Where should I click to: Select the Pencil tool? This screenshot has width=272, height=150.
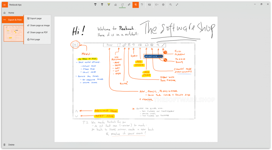(102, 5)
